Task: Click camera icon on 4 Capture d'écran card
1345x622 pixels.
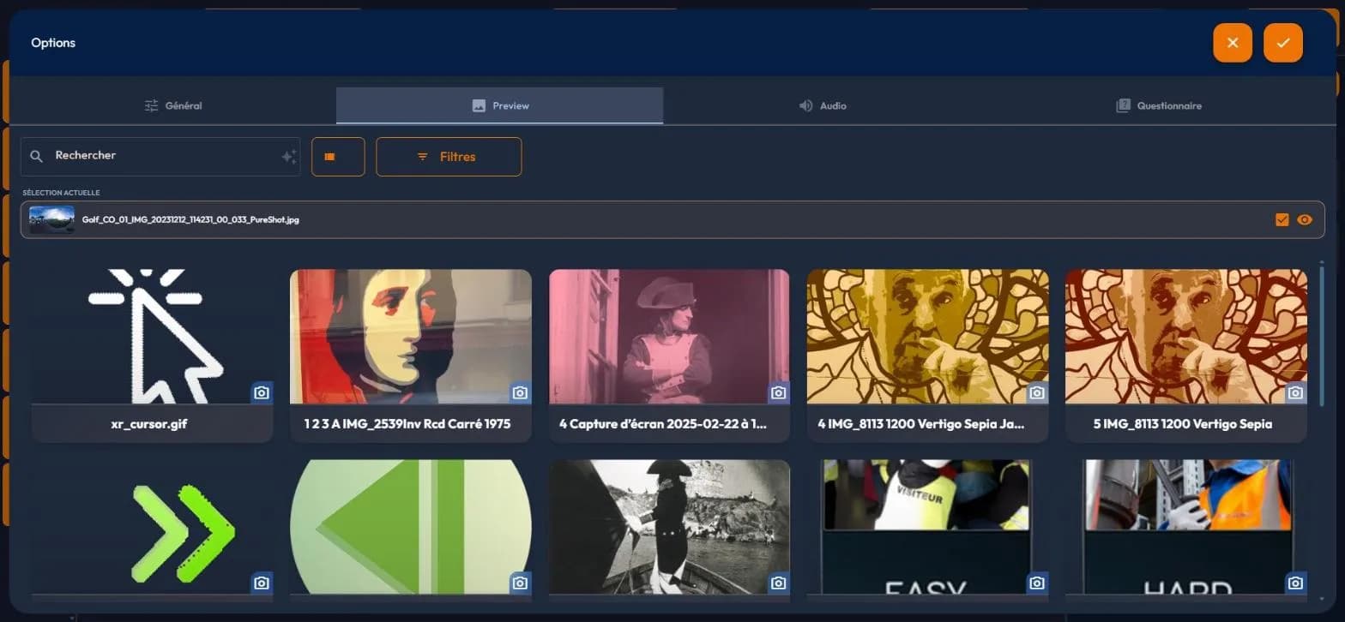Action: 778,392
